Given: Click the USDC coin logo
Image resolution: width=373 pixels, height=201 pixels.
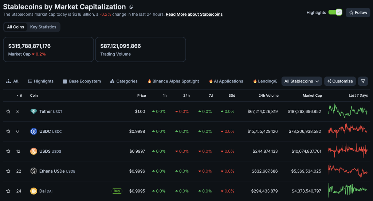Looking at the screenshot, I should point(34,131).
